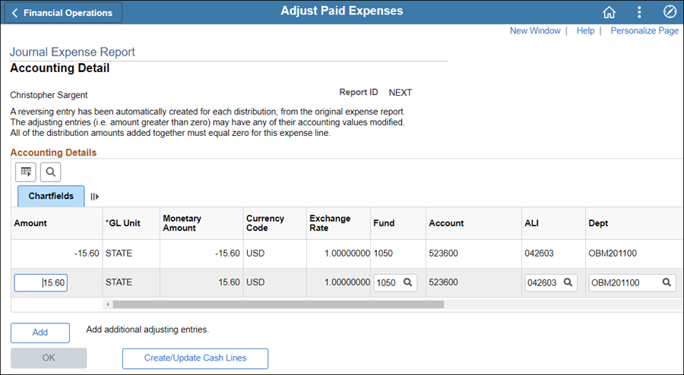This screenshot has width=684, height=375.
Task: Click the NavBar compass icon
Action: [670, 12]
